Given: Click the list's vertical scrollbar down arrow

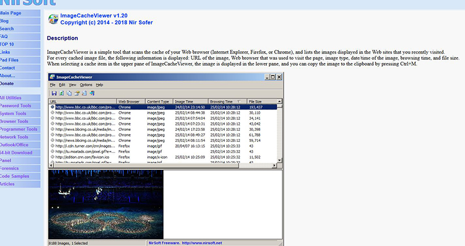Looking at the screenshot, I should pos(280,161).
